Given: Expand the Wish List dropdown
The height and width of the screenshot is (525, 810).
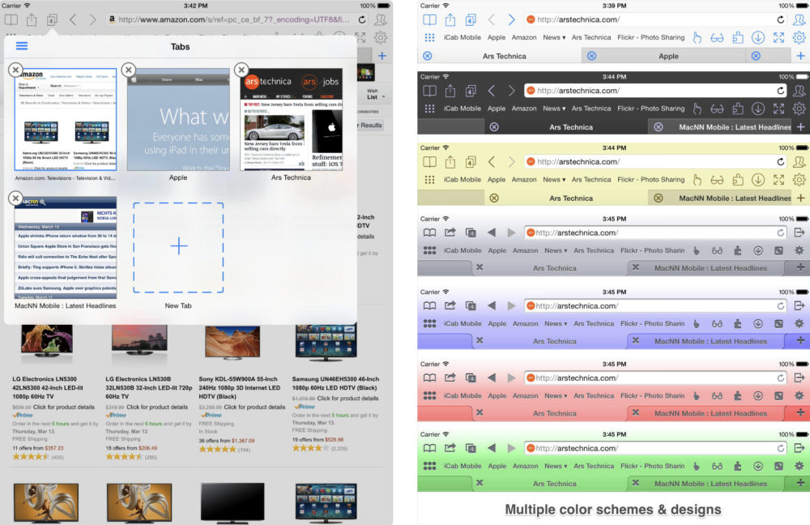Looking at the screenshot, I should [x=376, y=94].
